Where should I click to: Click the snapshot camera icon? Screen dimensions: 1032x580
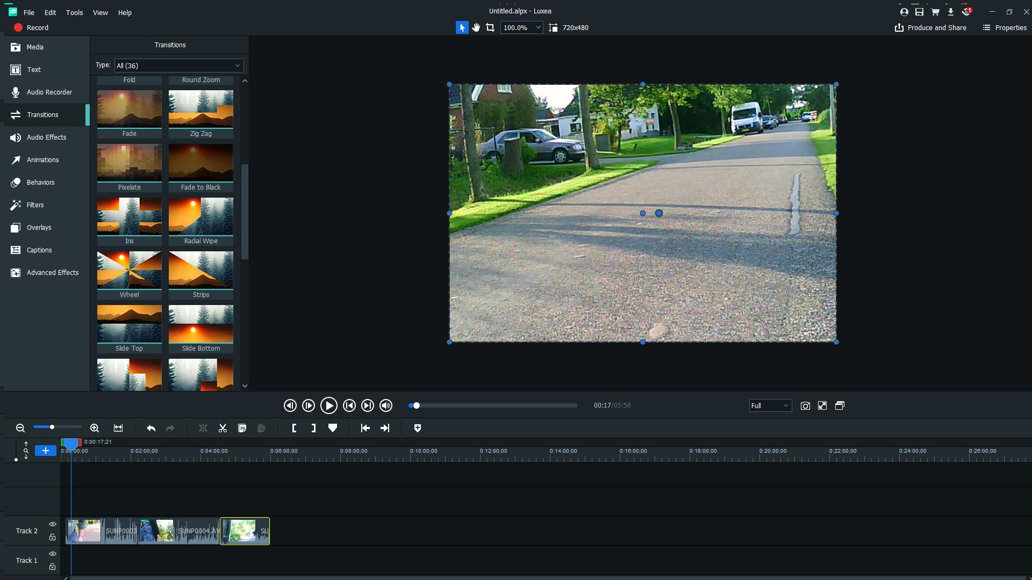(x=805, y=405)
